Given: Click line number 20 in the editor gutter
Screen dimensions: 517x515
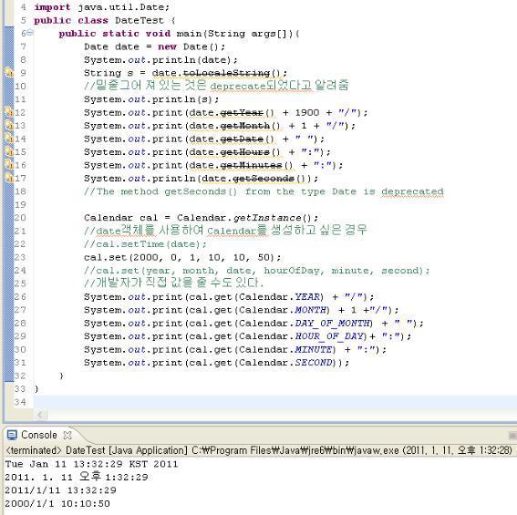Looking at the screenshot, I should pyautogui.click(x=20, y=218).
